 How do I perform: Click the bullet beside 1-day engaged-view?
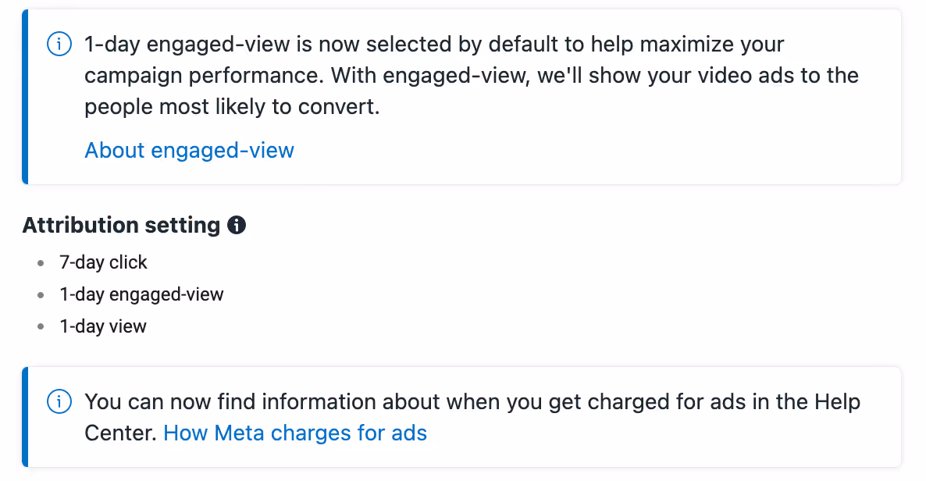40,295
